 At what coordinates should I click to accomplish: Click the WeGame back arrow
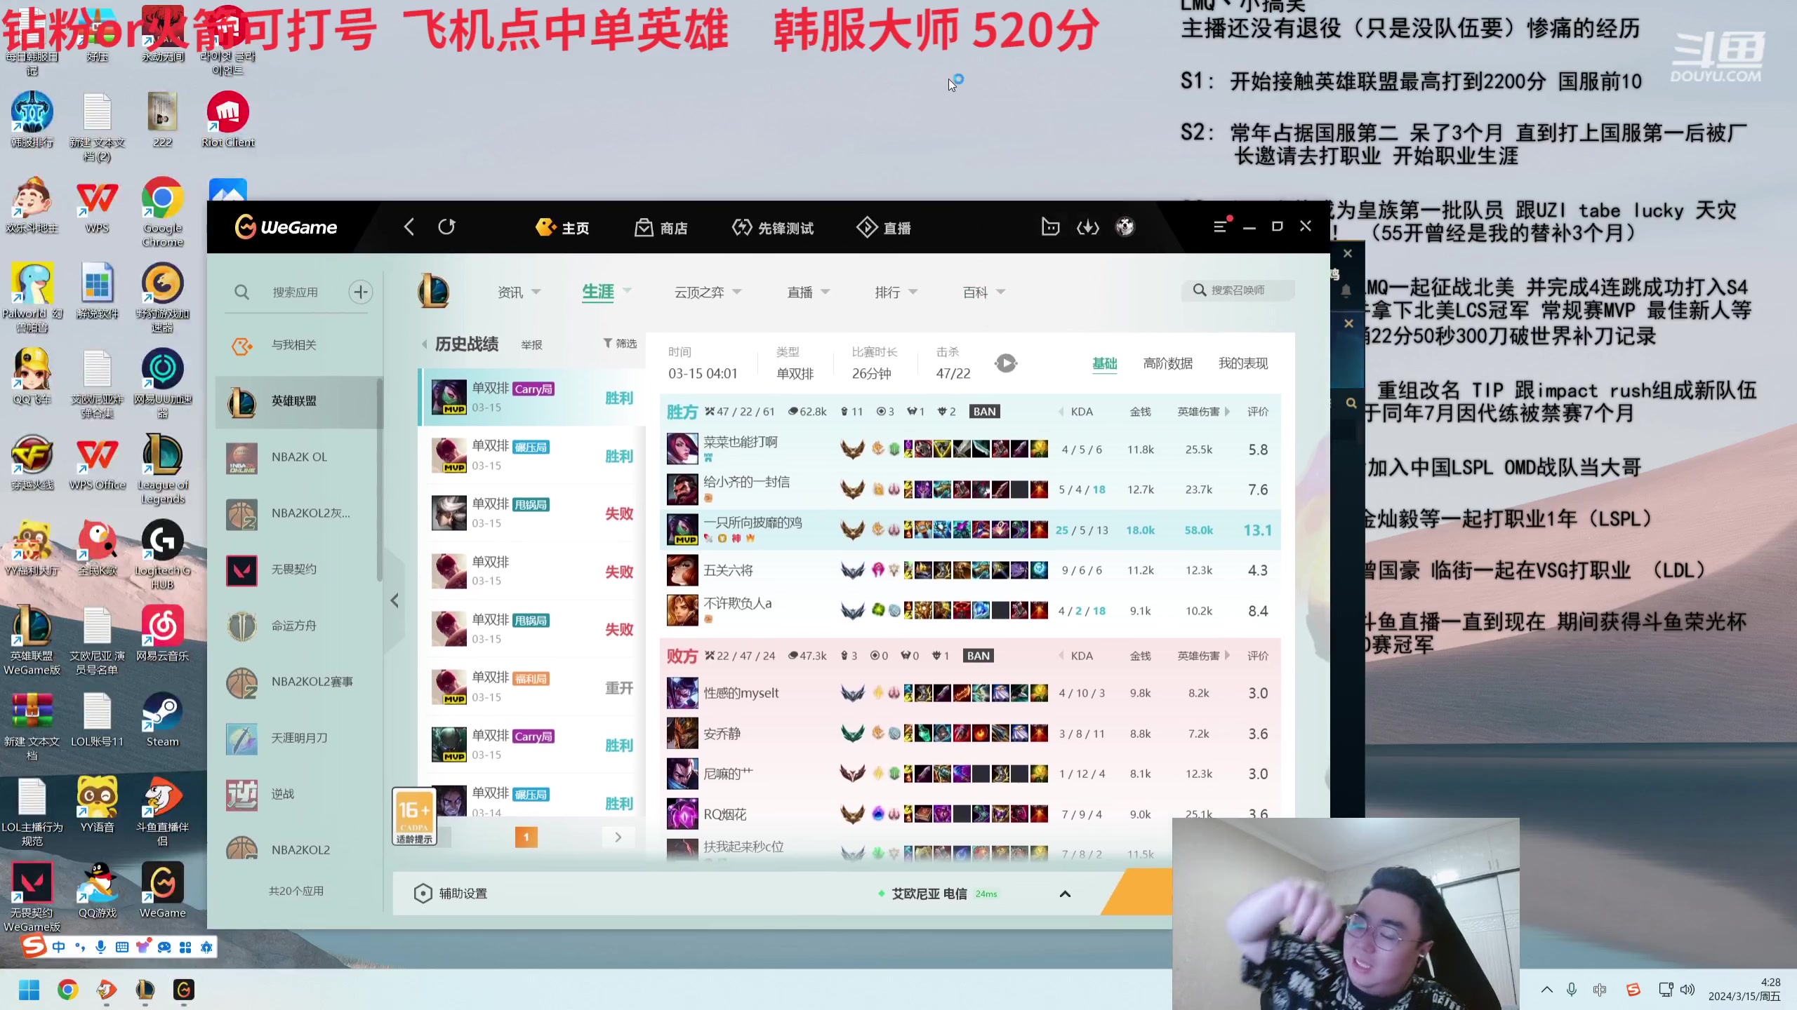click(409, 227)
